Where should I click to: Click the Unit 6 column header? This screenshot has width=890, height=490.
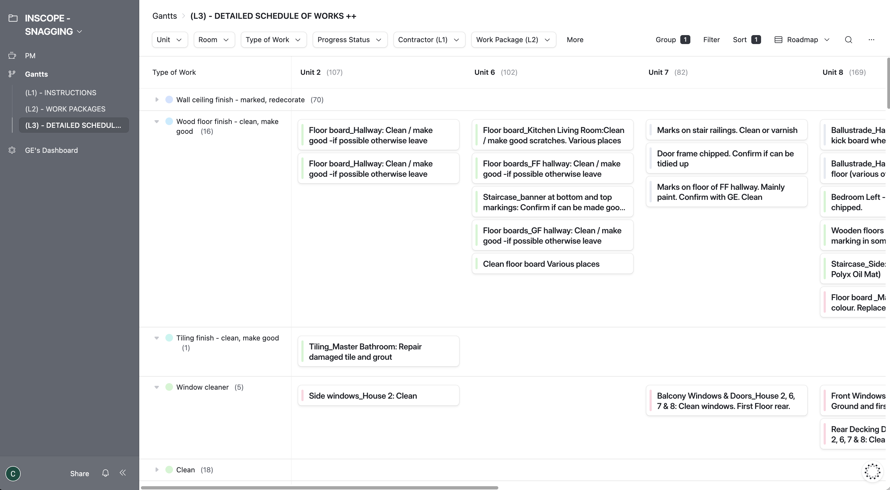point(495,72)
